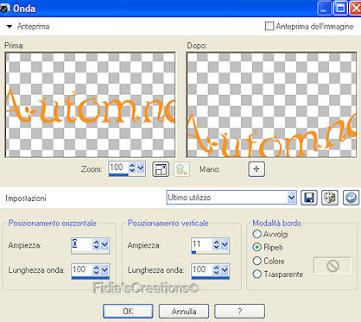Click the Zoom value field showing 100
Screen dimensions: 361x322
pos(118,167)
